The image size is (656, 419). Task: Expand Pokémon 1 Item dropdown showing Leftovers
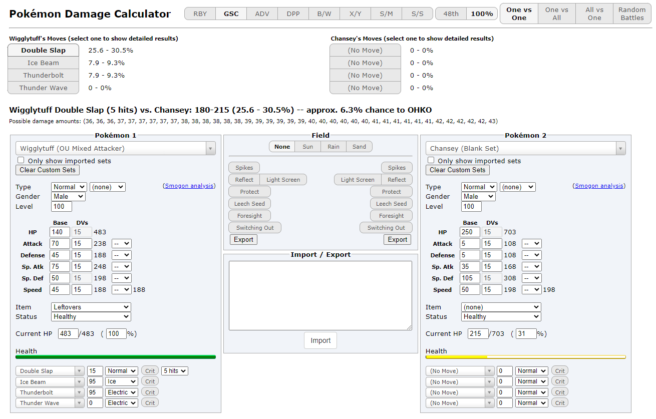(91, 307)
